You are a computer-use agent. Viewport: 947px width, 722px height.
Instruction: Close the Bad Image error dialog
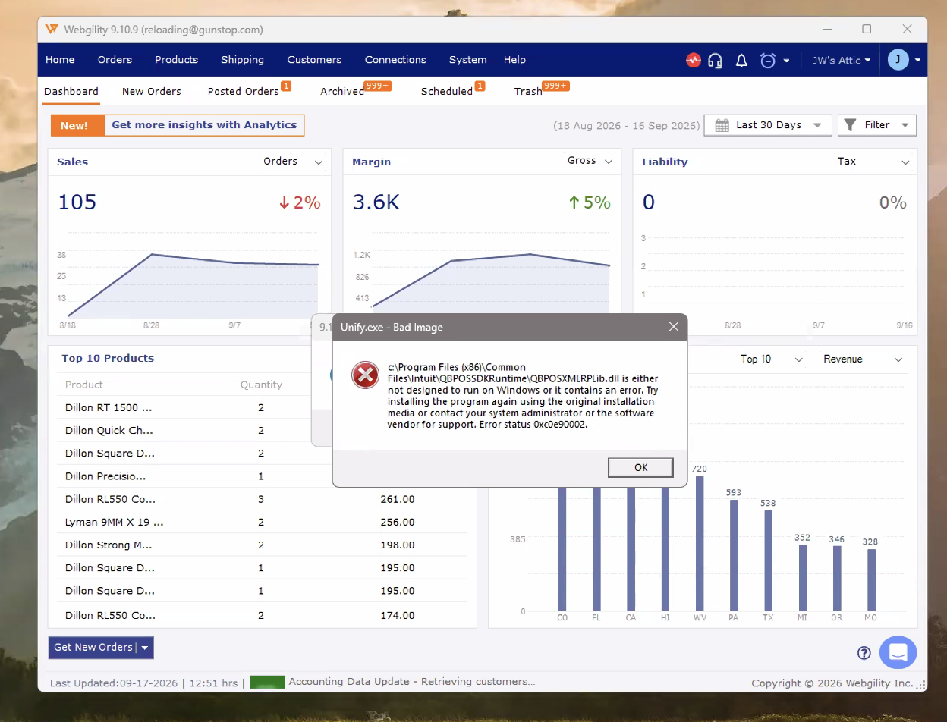(x=673, y=327)
